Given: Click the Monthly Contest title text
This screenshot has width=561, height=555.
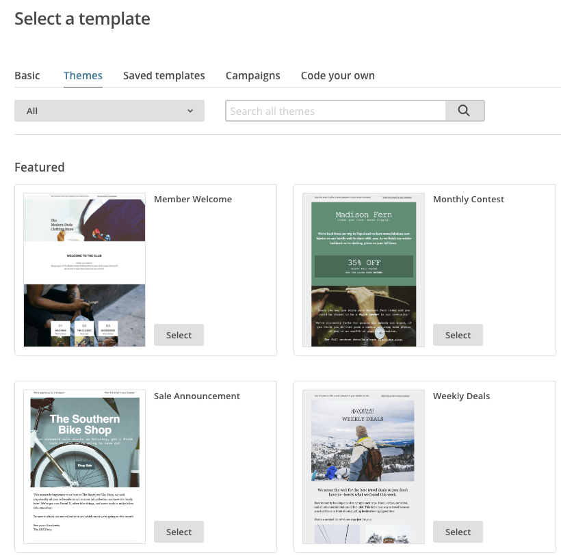Looking at the screenshot, I should [469, 199].
